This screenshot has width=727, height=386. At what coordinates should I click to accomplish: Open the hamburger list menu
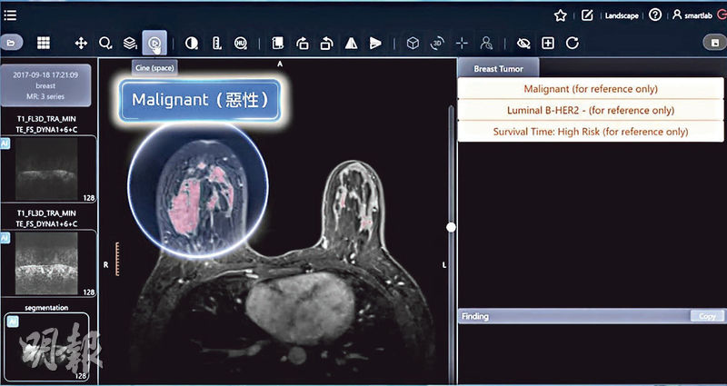[x=11, y=15]
